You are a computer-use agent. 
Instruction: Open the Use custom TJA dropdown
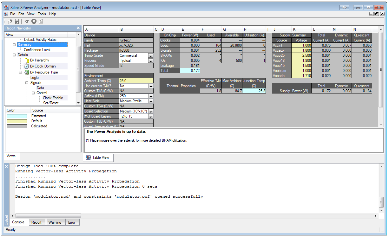(151, 86)
